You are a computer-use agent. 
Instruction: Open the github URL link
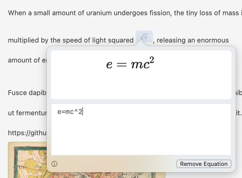(x=28, y=133)
